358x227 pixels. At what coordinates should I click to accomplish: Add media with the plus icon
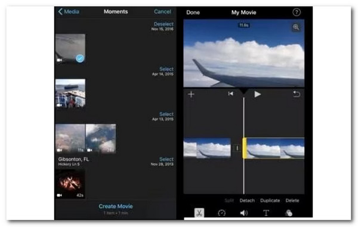pos(191,94)
